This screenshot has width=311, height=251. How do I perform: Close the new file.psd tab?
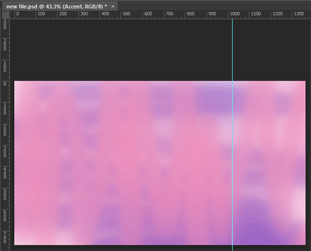(x=113, y=6)
